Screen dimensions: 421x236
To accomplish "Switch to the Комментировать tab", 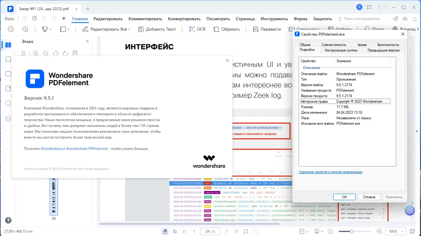I will point(145,19).
